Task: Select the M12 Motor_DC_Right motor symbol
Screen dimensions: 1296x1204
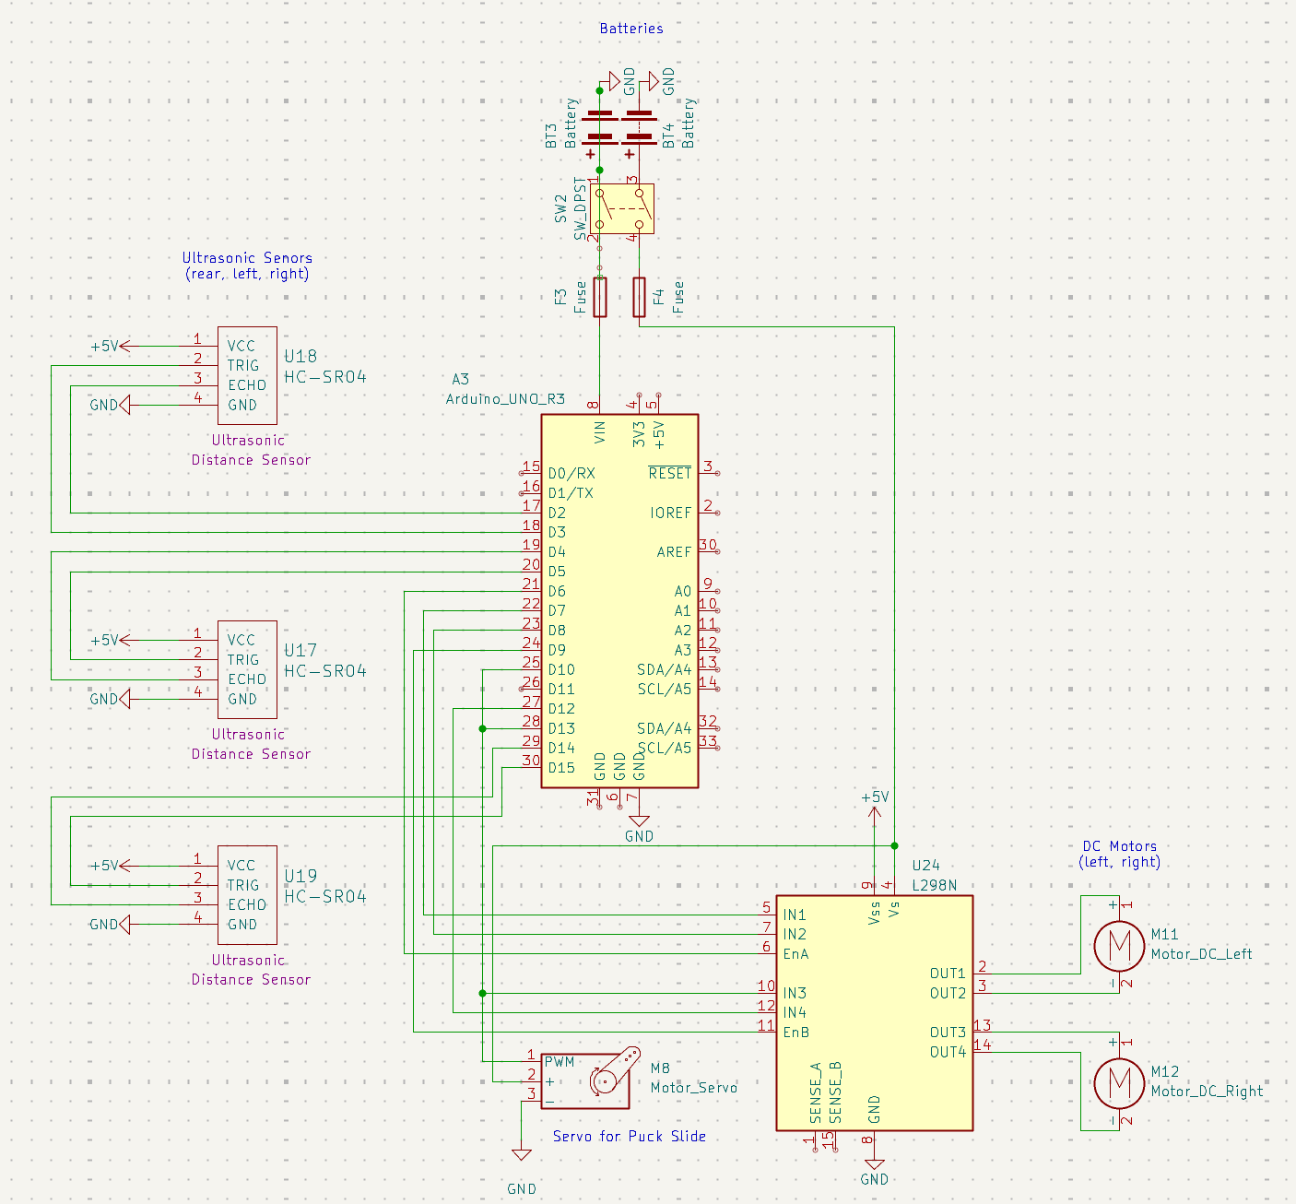Action: (x=1118, y=1083)
